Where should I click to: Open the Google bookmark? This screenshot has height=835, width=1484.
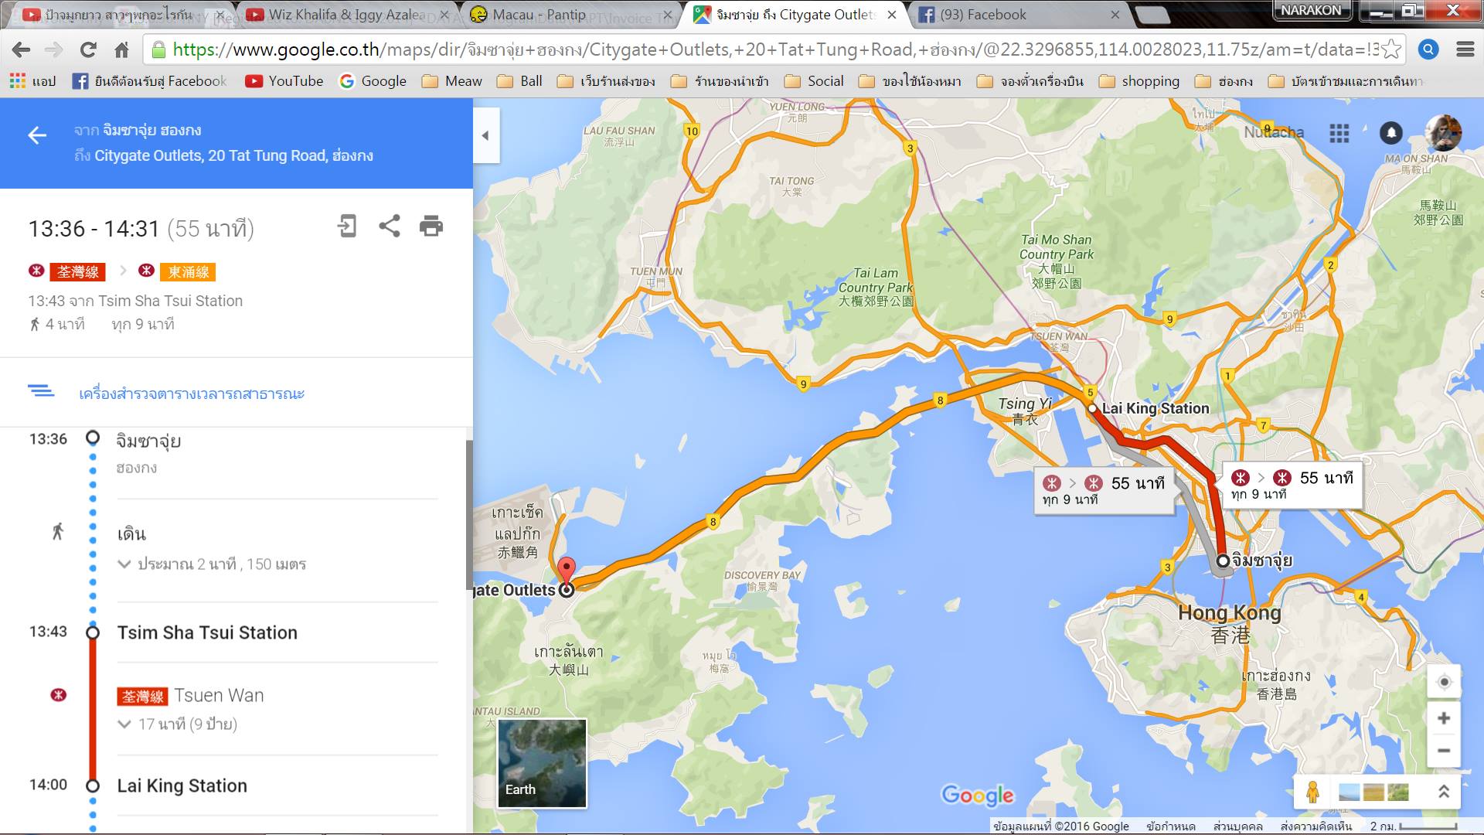(x=373, y=81)
